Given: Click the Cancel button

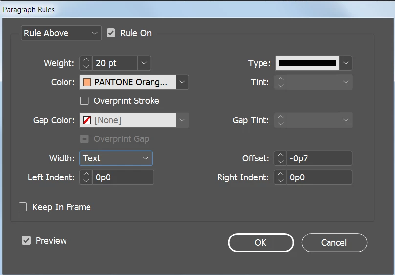Looking at the screenshot, I should (x=334, y=242).
